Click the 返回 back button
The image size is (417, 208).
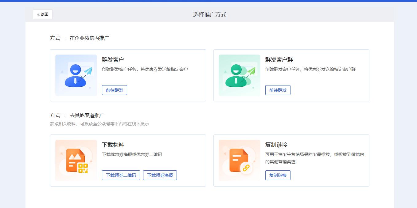coord(43,14)
